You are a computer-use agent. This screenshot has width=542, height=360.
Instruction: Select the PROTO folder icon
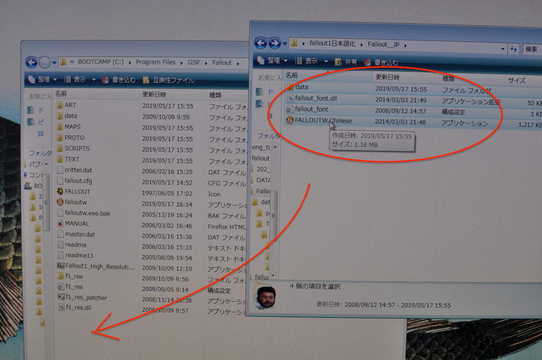click(60, 137)
